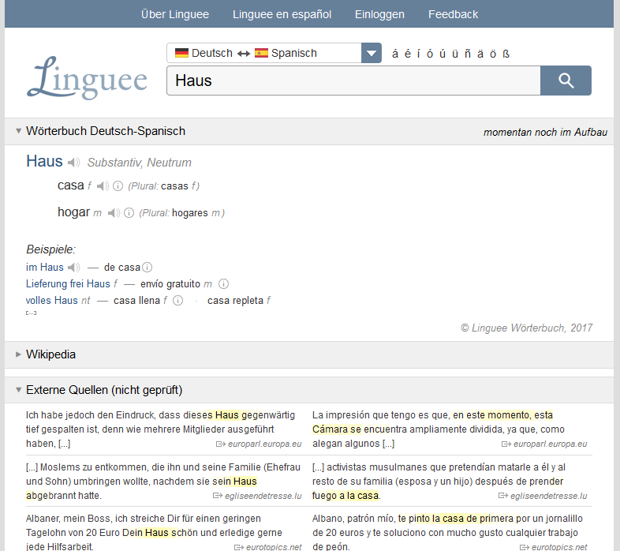The height and width of the screenshot is (551, 620).
Task: Collapse Externe Quellen section
Action: pyautogui.click(x=18, y=390)
